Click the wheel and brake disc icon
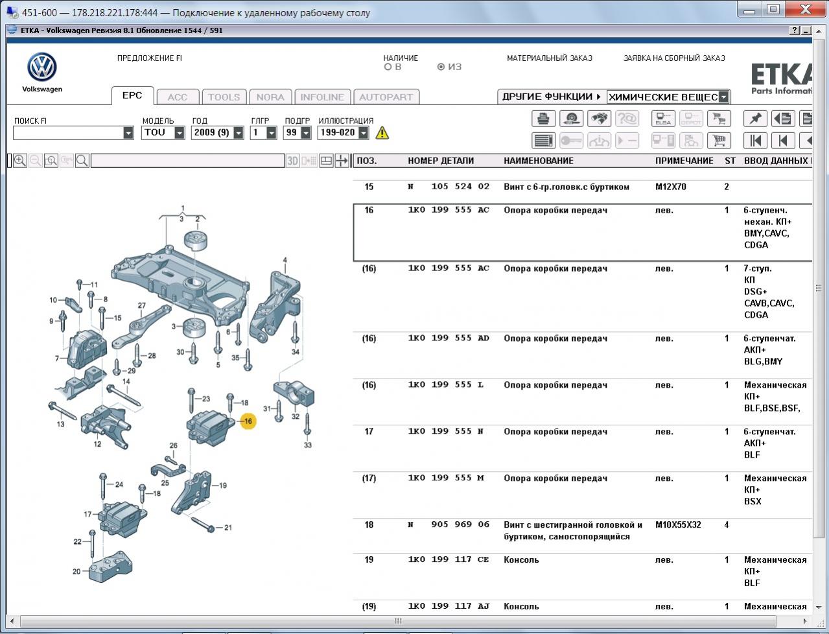Screen dimensions: 829x634 [571, 119]
